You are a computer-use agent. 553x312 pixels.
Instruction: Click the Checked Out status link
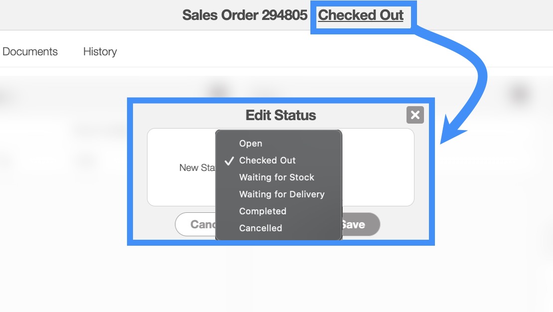(x=361, y=15)
